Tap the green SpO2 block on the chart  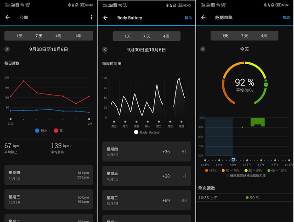coord(258,122)
